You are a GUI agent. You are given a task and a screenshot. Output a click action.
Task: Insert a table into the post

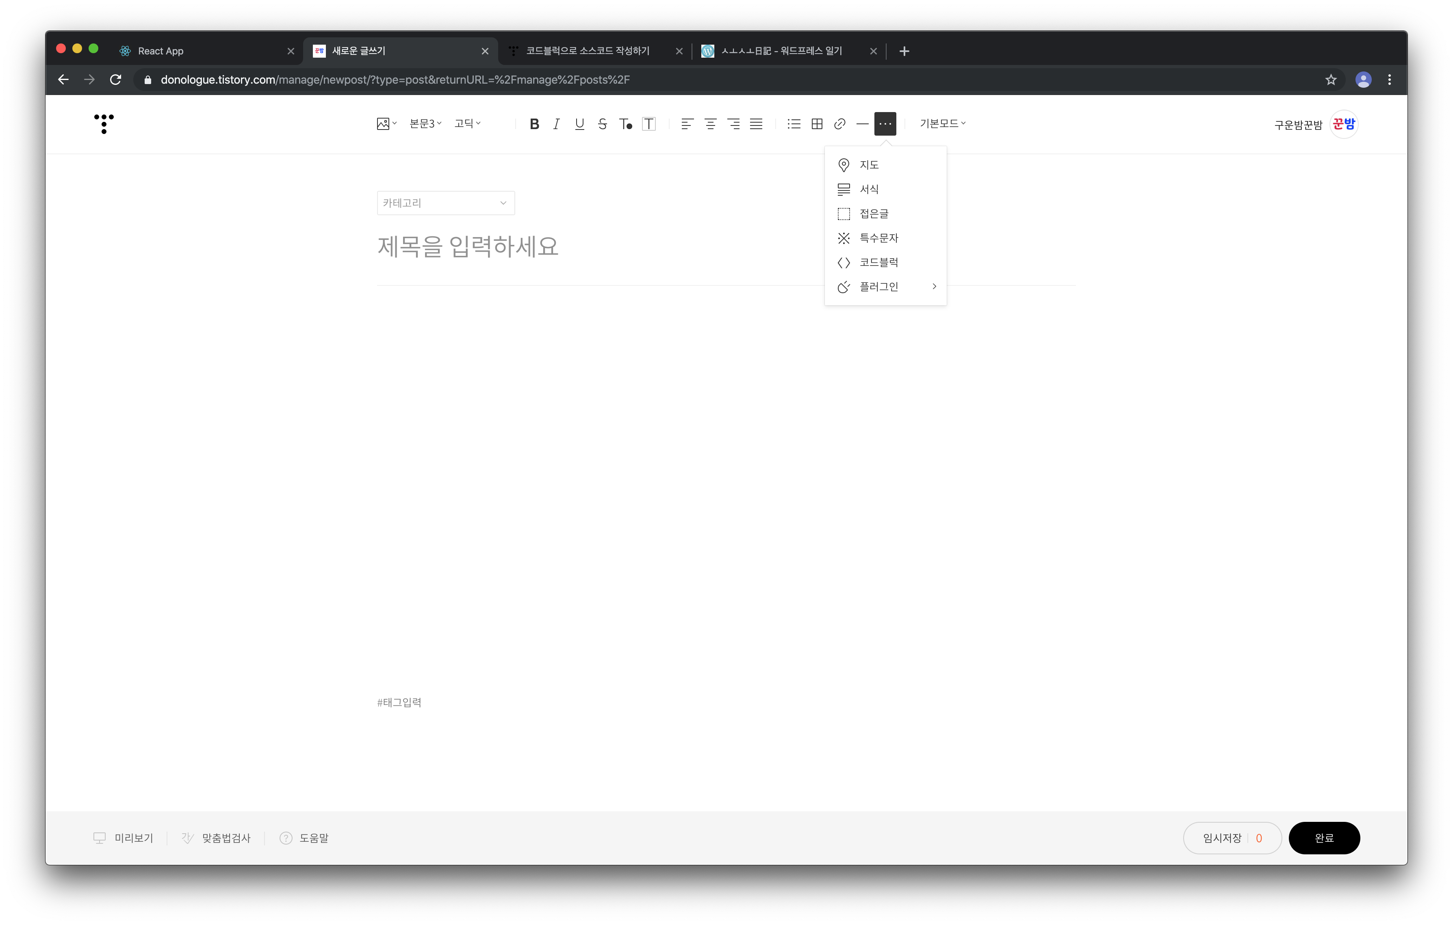817,124
